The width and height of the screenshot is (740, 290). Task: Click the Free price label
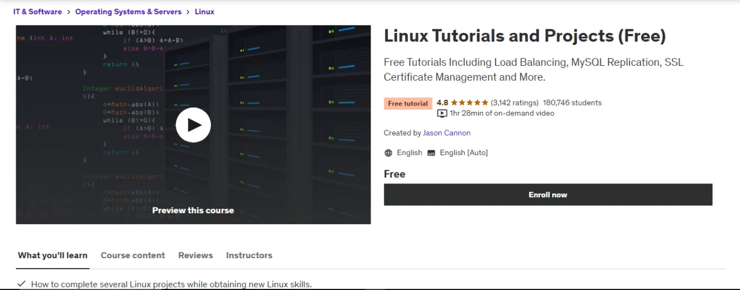point(395,174)
